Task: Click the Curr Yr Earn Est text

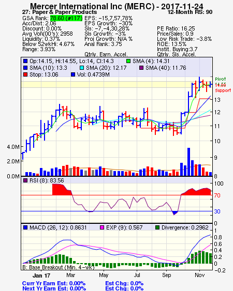Action: [x=54, y=283]
